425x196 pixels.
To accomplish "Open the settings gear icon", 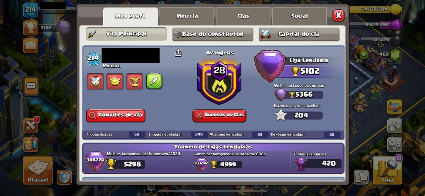I will coord(394,145).
